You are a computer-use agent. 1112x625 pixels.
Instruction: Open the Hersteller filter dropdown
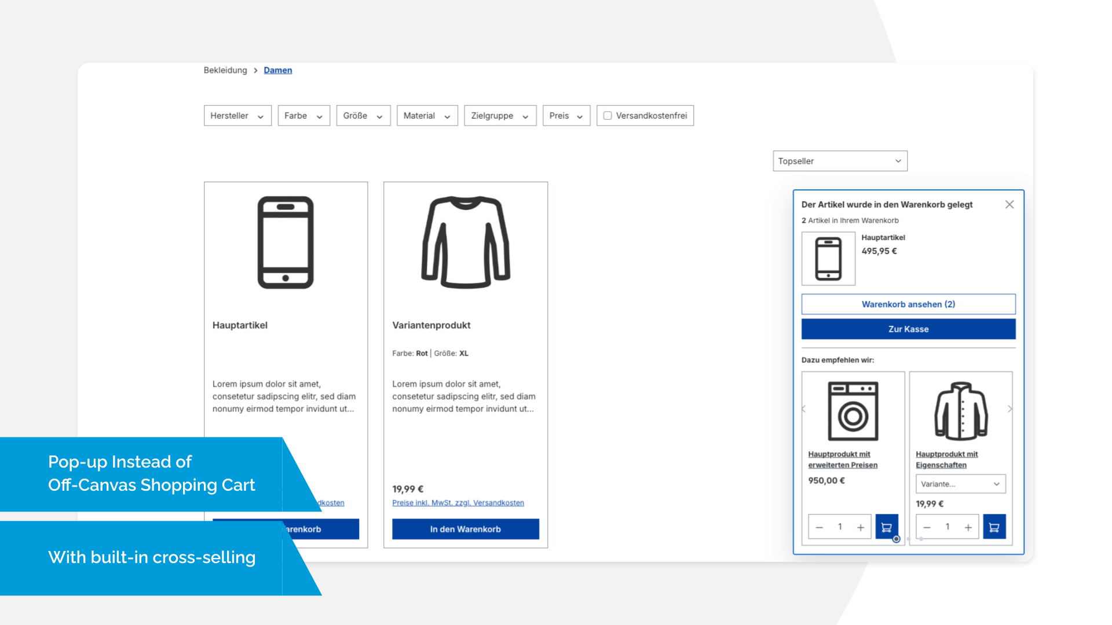tap(237, 116)
